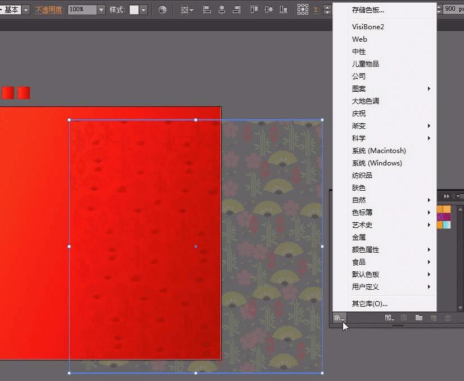This screenshot has height=381, width=464.
Task: Collapse the swatches panel with double-arrow icon
Action: point(447,196)
